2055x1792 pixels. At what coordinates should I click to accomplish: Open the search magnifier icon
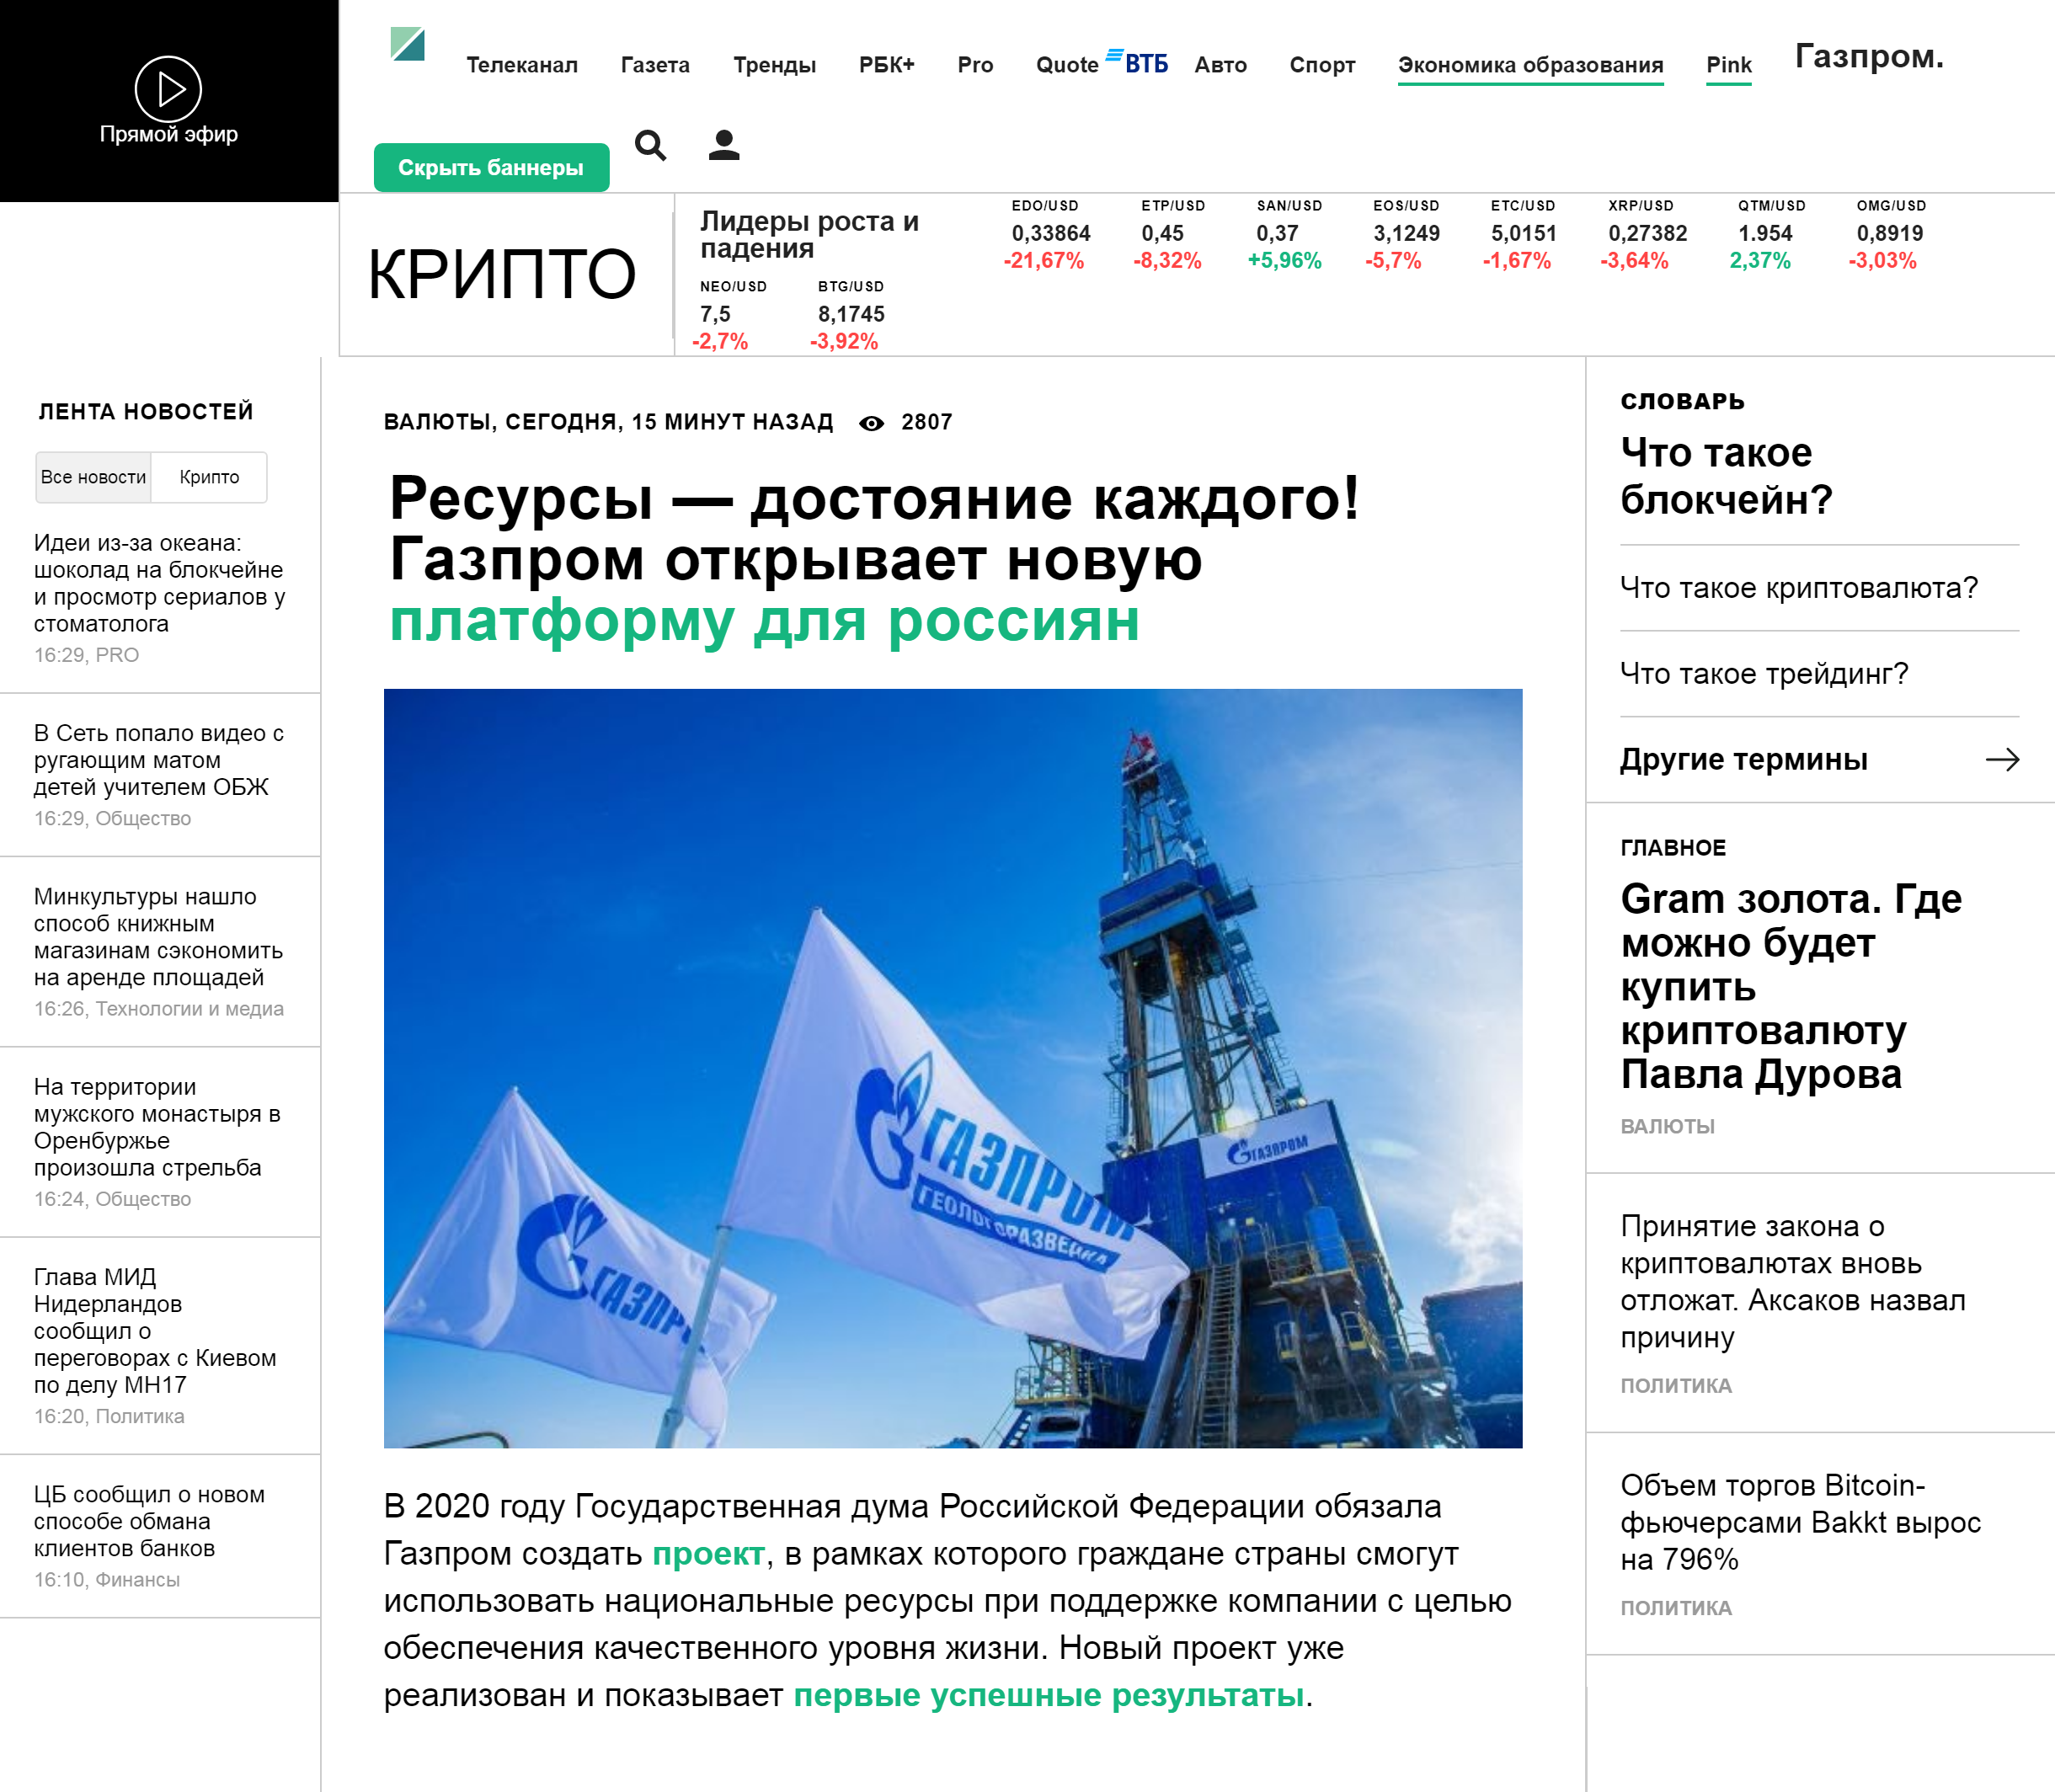point(651,146)
